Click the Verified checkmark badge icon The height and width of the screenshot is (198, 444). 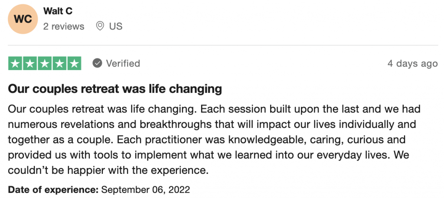tap(98, 64)
